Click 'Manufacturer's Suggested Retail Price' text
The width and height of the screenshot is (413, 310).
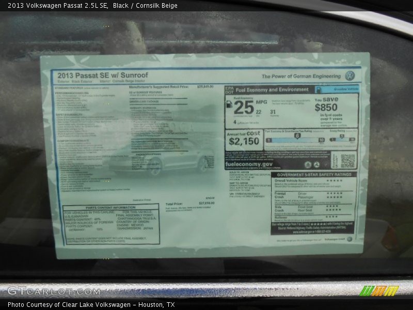pos(159,87)
